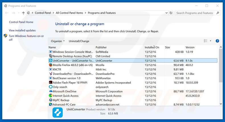Select the MyPC Backup name entry

coord(61,100)
